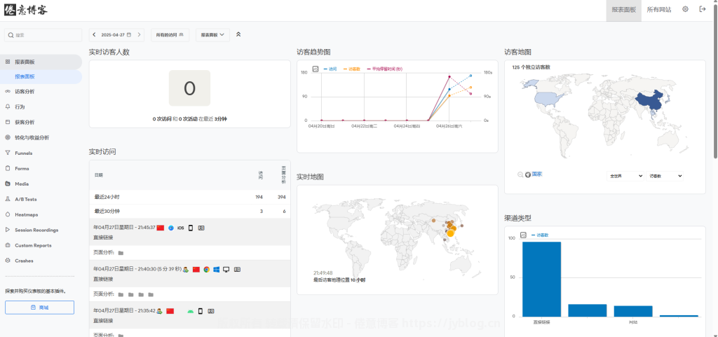Select 访客分析 in the sidebar menu
This screenshot has width=718, height=337.
coord(25,91)
